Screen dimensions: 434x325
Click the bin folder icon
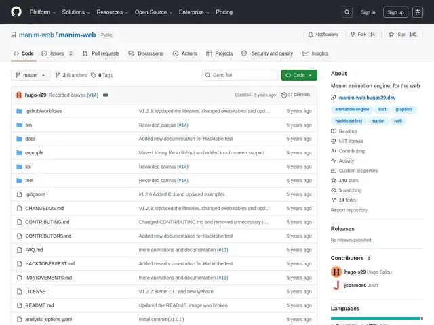[19, 125]
